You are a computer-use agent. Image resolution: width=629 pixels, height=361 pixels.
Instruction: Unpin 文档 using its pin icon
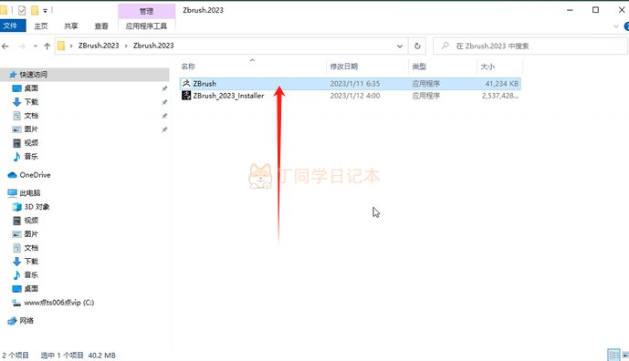(x=164, y=116)
